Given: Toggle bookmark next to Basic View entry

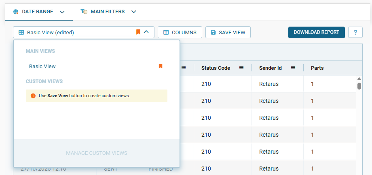Looking at the screenshot, I should pyautogui.click(x=161, y=66).
